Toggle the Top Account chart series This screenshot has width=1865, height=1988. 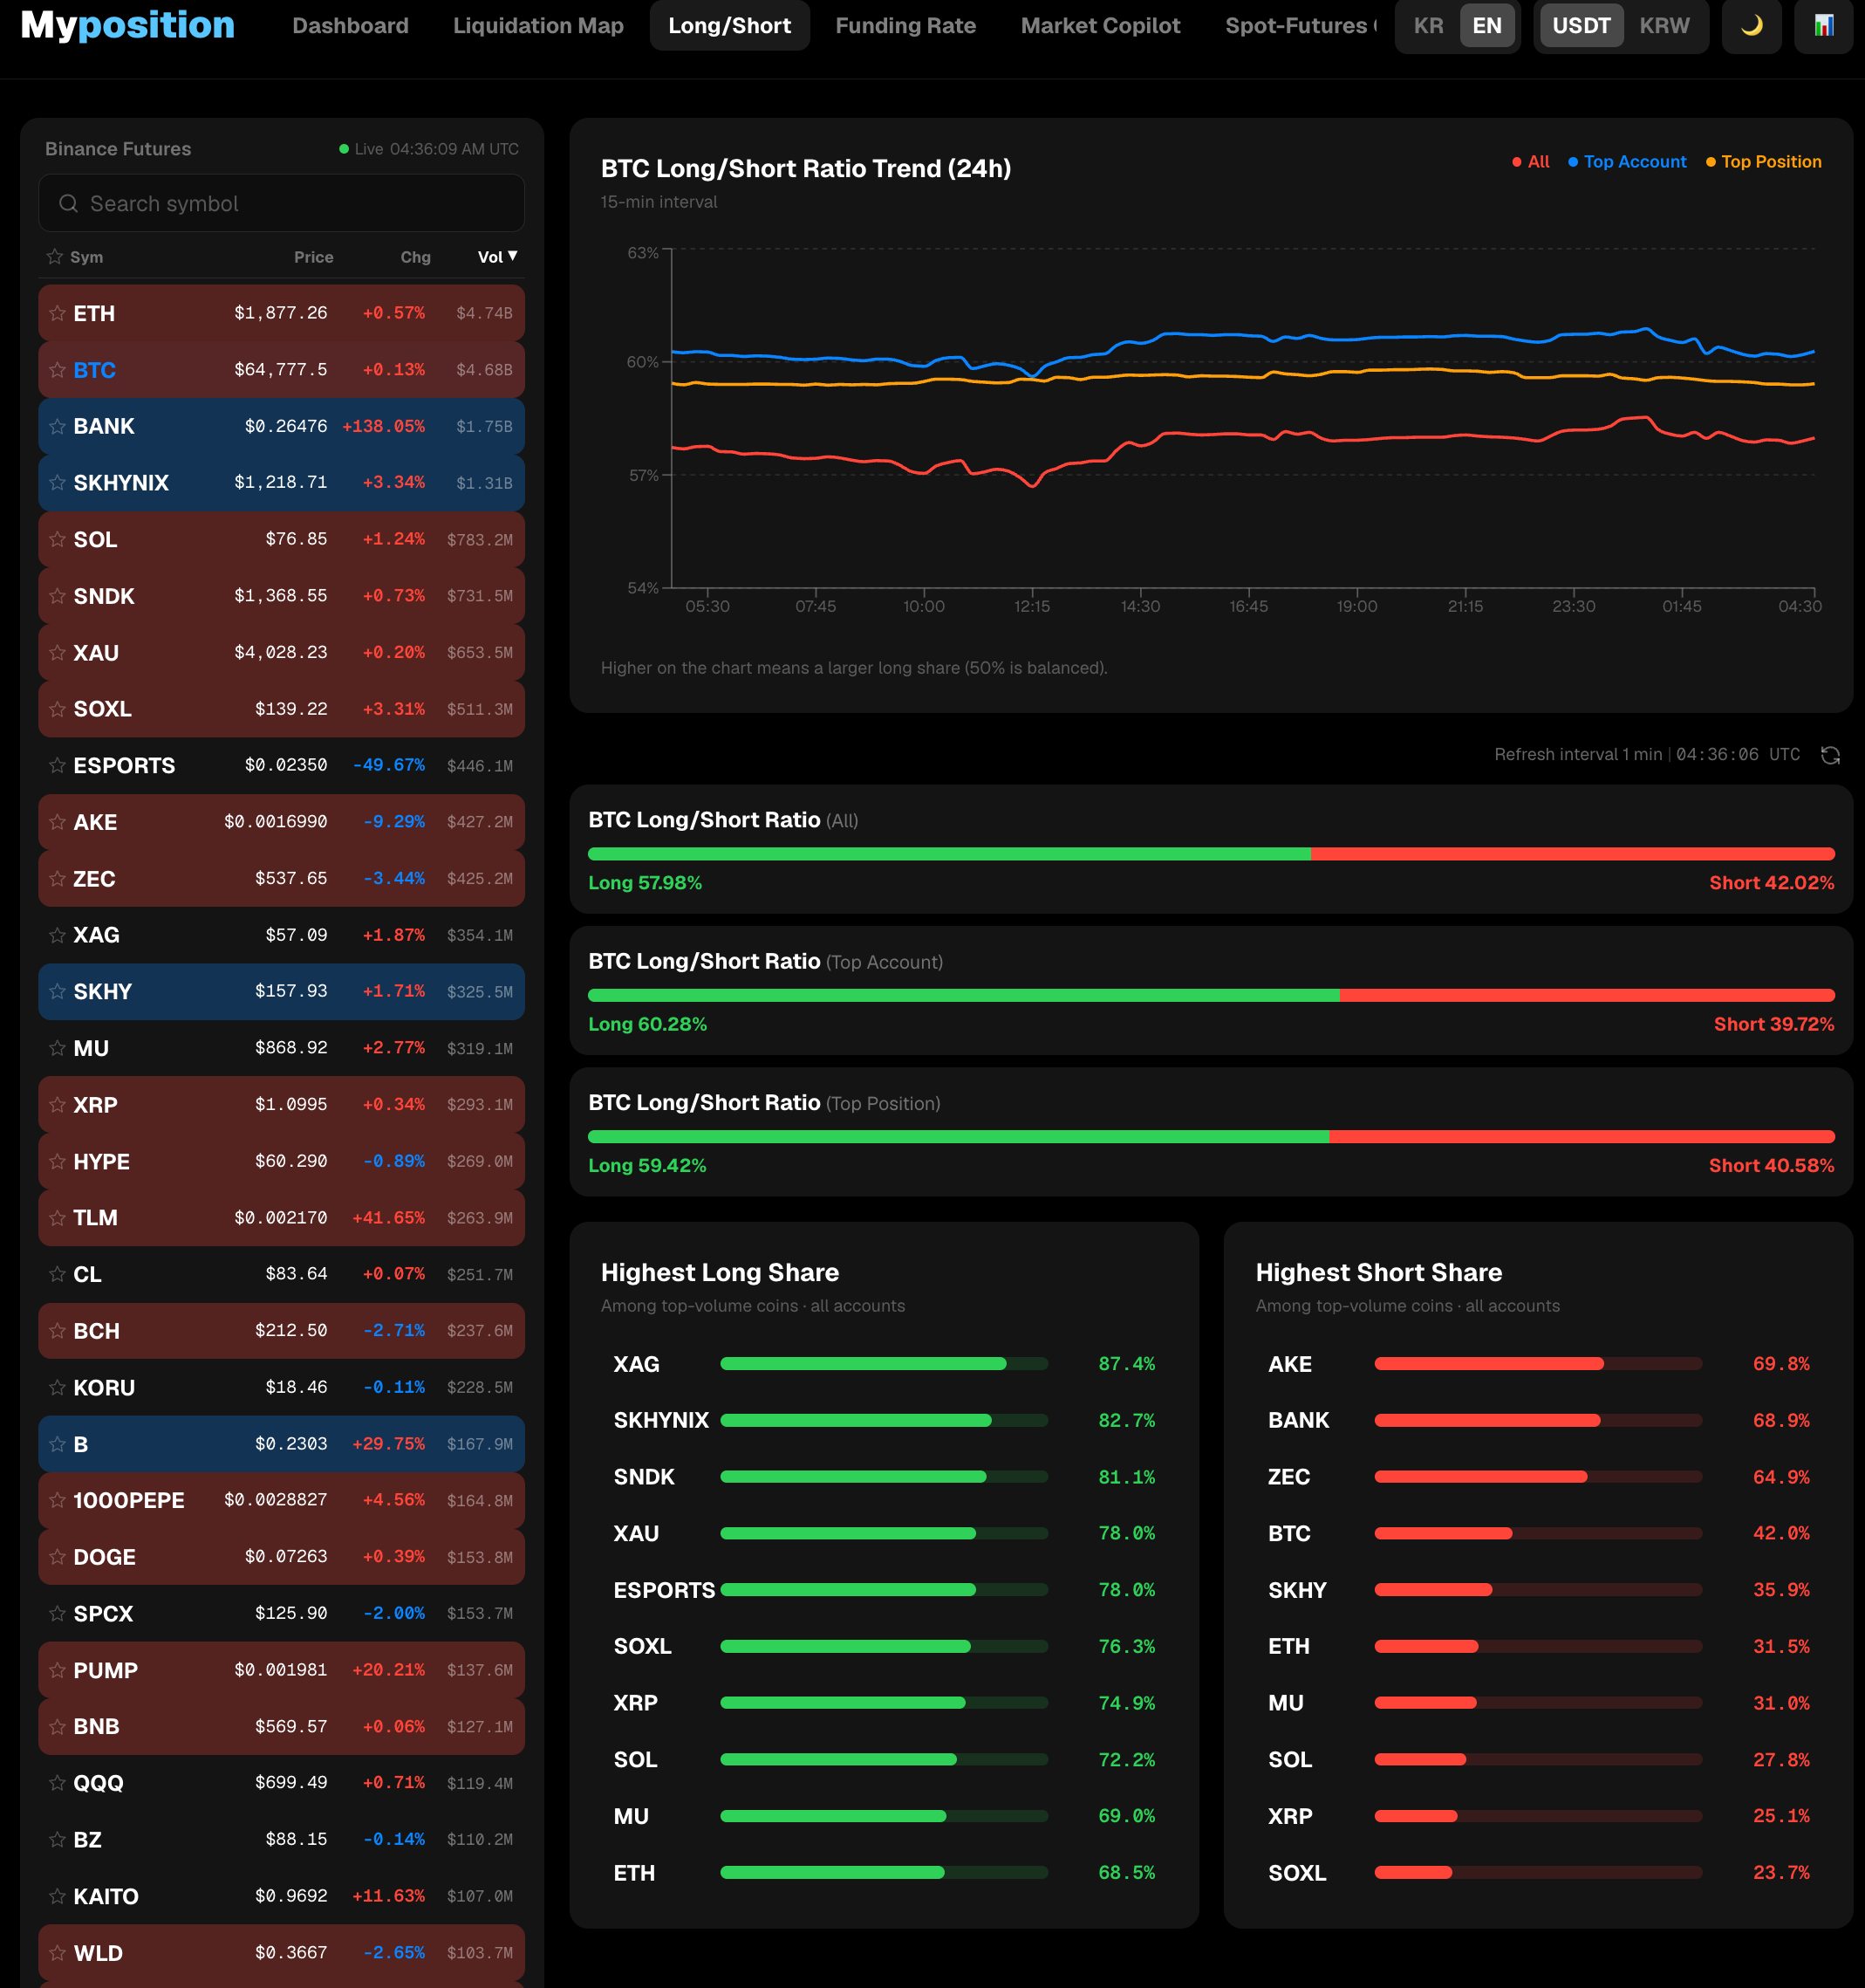click(1627, 162)
